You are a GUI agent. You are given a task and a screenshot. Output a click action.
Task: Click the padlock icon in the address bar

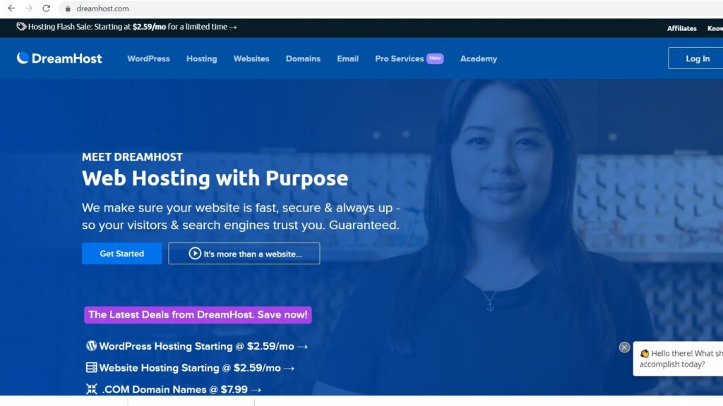click(68, 8)
